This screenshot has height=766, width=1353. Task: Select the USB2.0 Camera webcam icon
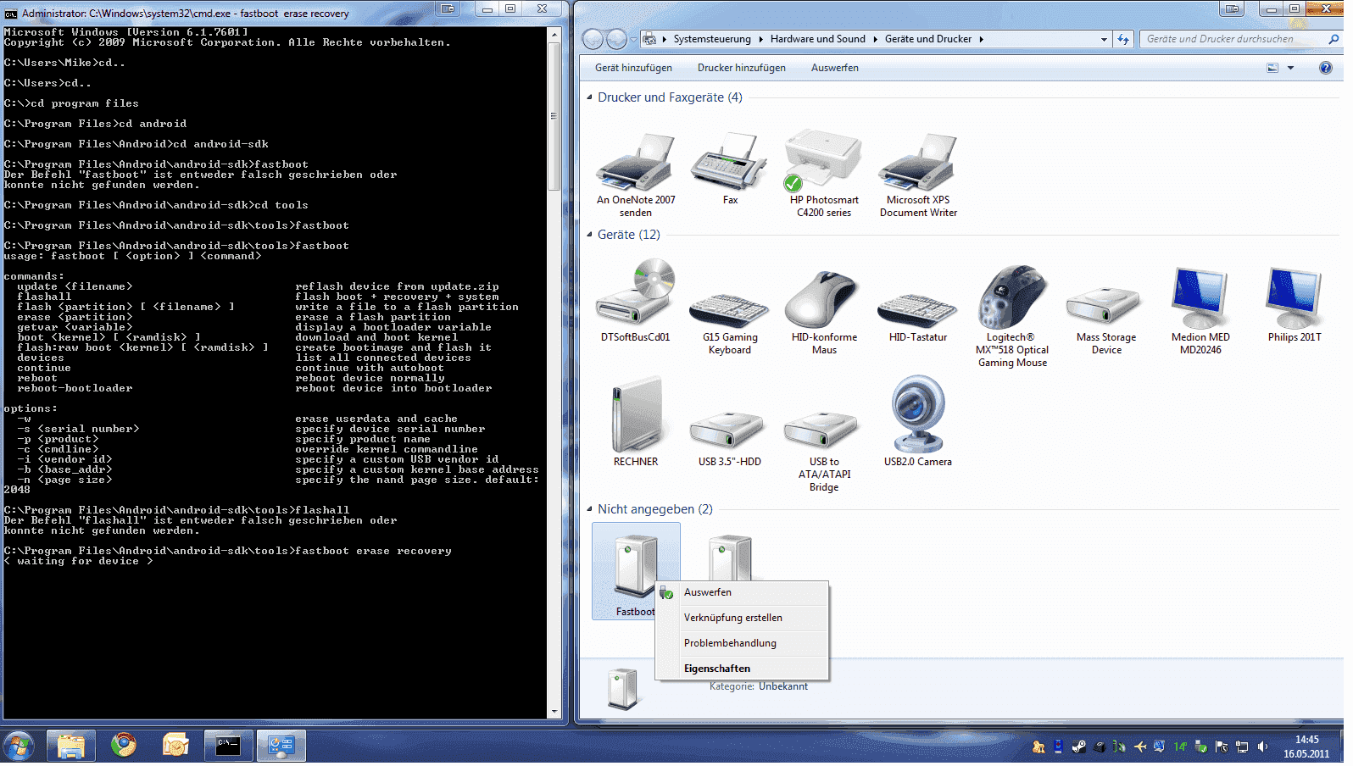pos(918,422)
